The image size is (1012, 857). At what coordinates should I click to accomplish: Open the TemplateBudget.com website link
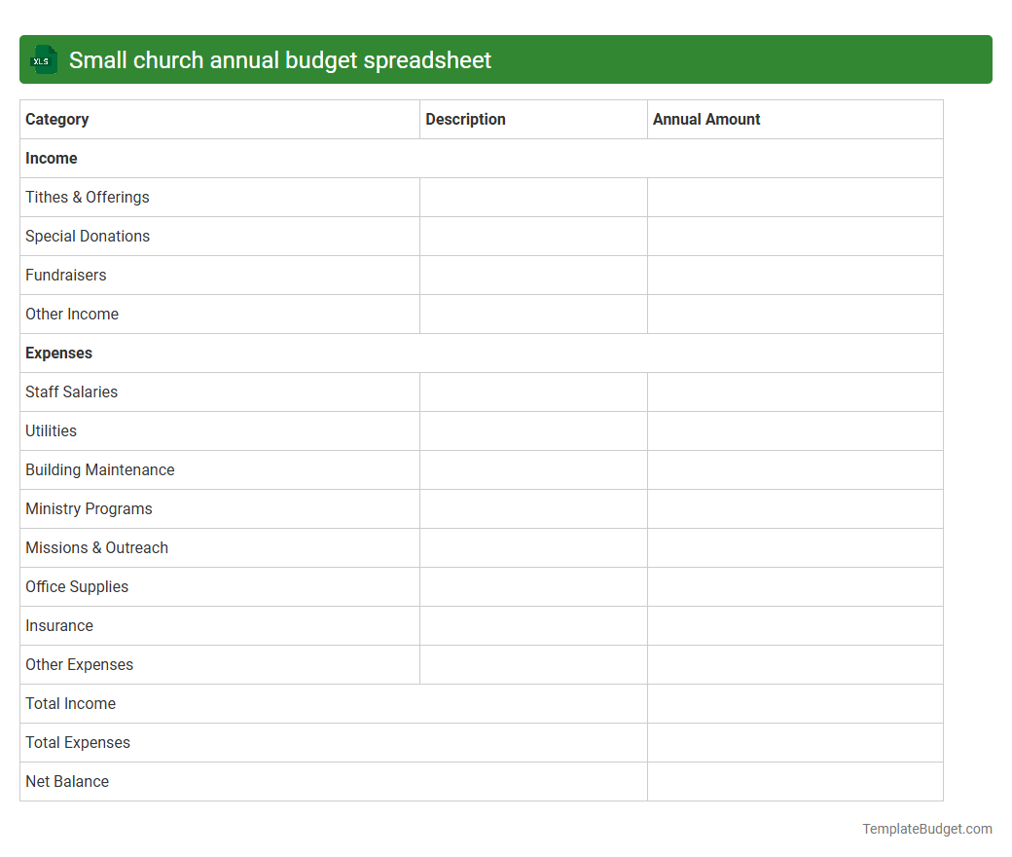tap(926, 829)
